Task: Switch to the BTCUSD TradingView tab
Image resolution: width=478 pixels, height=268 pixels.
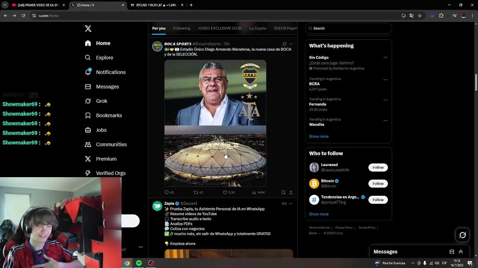Action: tap(156, 5)
